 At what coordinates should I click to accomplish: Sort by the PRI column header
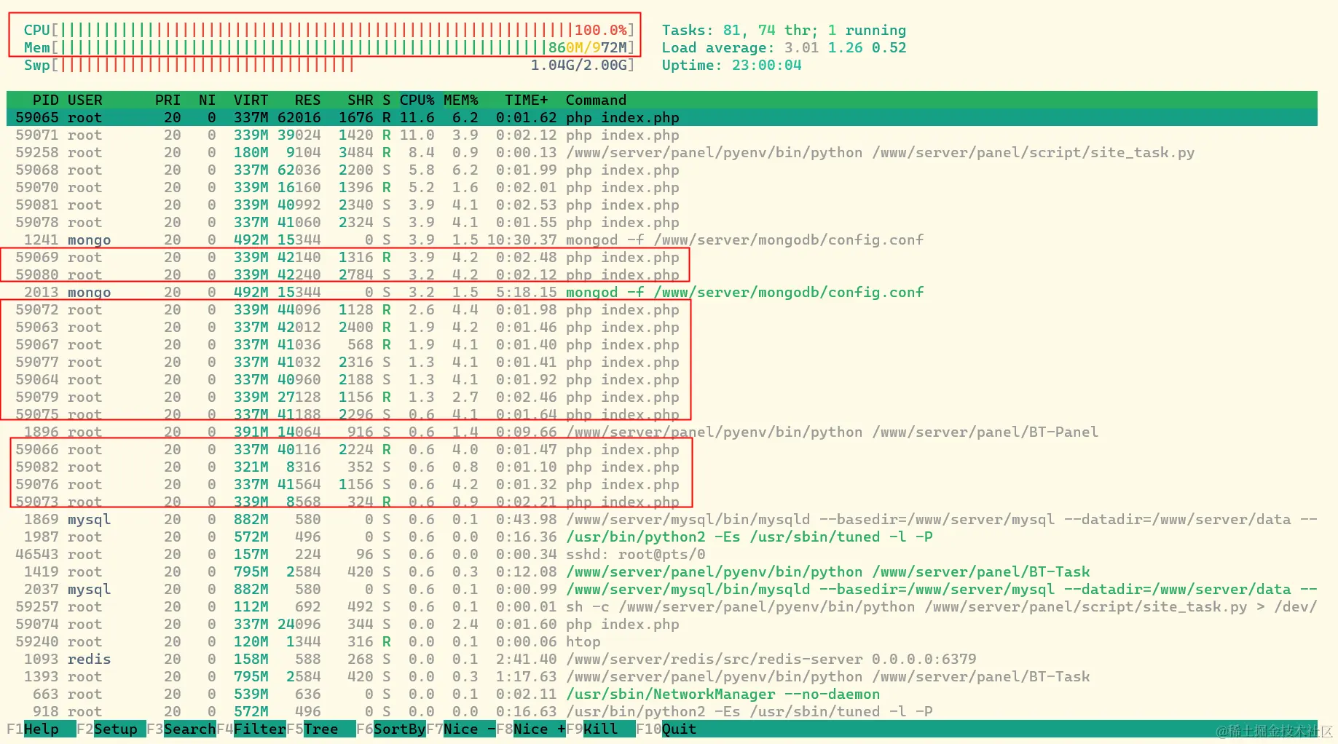168,100
